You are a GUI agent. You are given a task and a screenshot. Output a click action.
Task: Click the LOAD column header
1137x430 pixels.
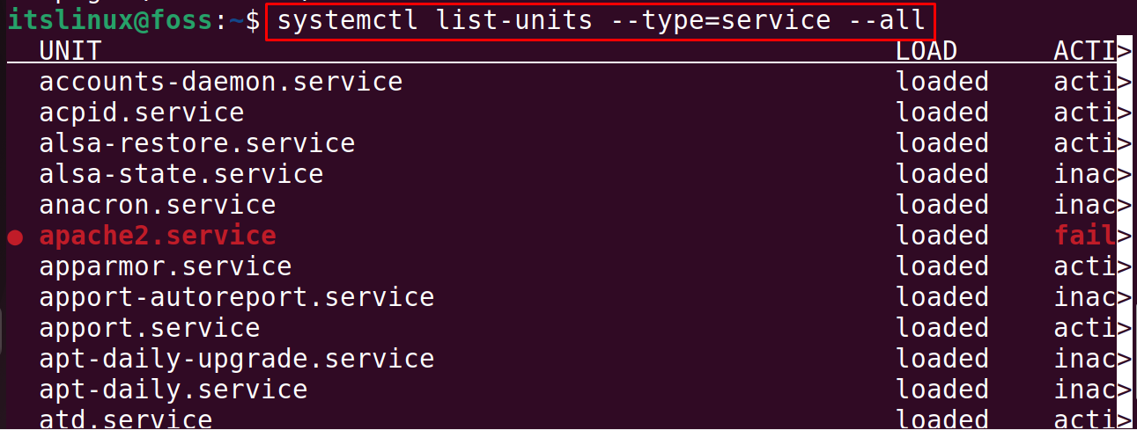[927, 52]
